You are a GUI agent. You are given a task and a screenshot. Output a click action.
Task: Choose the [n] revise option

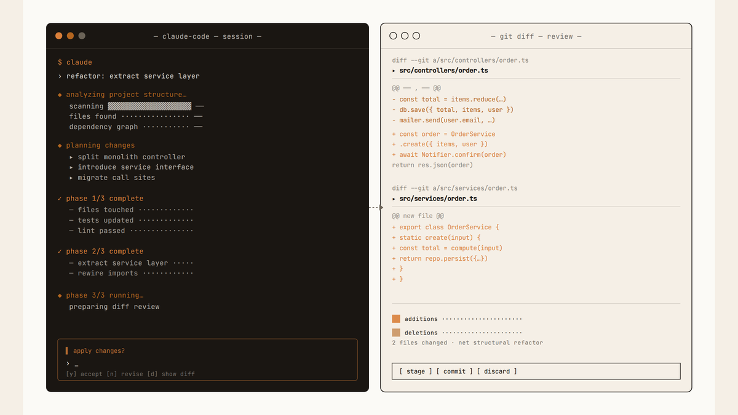(x=125, y=374)
